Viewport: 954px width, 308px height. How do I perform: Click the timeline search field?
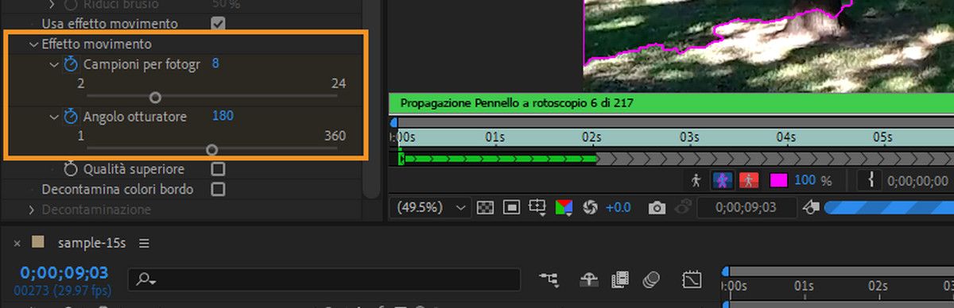click(324, 279)
